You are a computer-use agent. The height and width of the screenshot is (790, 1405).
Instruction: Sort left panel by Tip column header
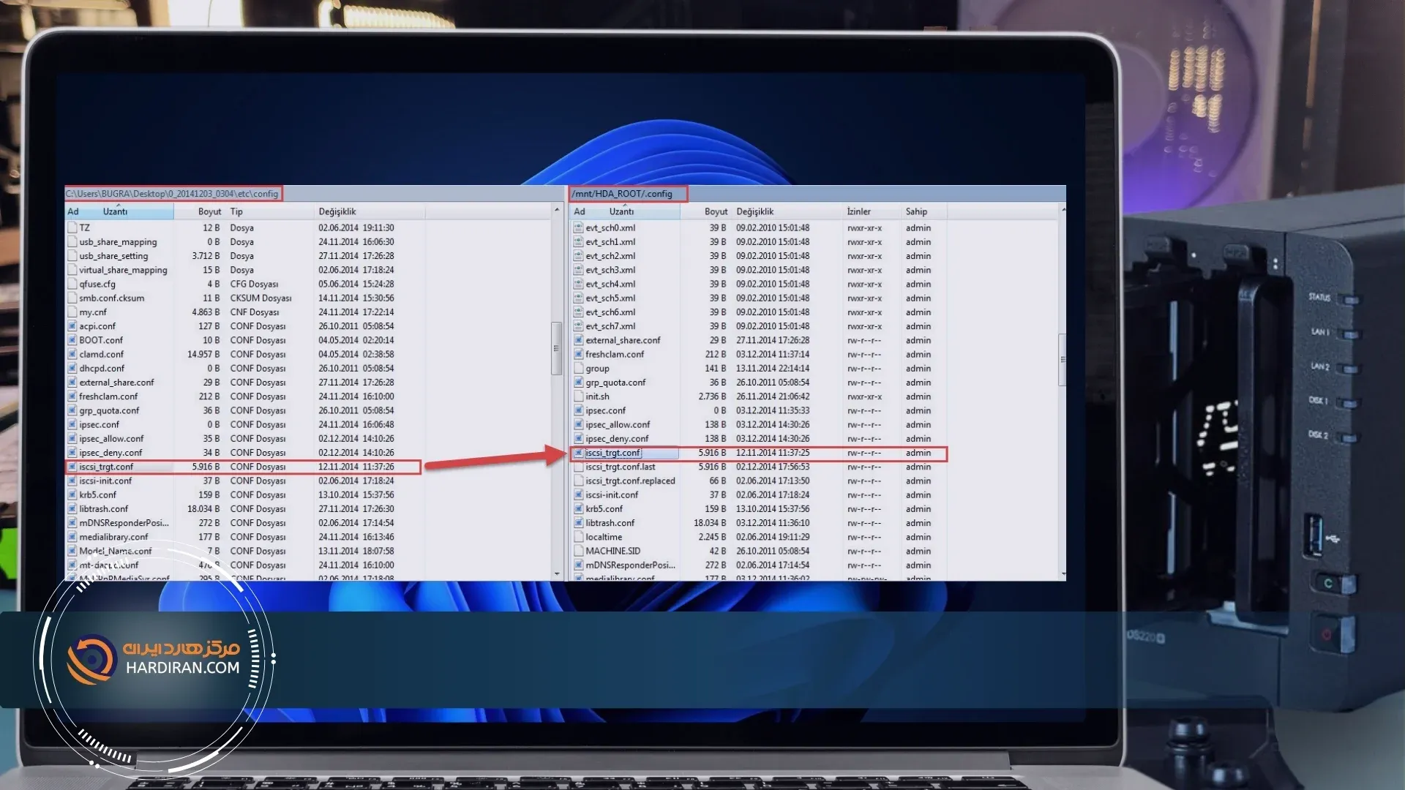click(236, 211)
